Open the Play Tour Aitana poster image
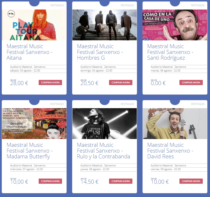The width and height of the screenshot is (210, 197). [34, 25]
